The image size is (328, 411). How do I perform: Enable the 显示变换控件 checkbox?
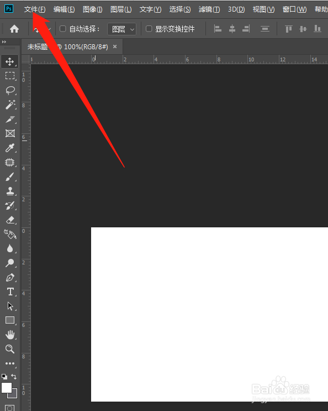149,29
